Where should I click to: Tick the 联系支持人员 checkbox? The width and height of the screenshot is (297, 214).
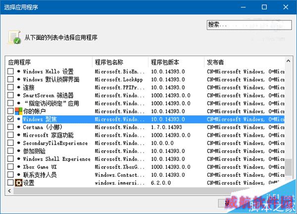(10, 175)
